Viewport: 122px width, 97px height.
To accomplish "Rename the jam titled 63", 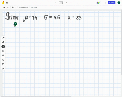I will point(7,3).
